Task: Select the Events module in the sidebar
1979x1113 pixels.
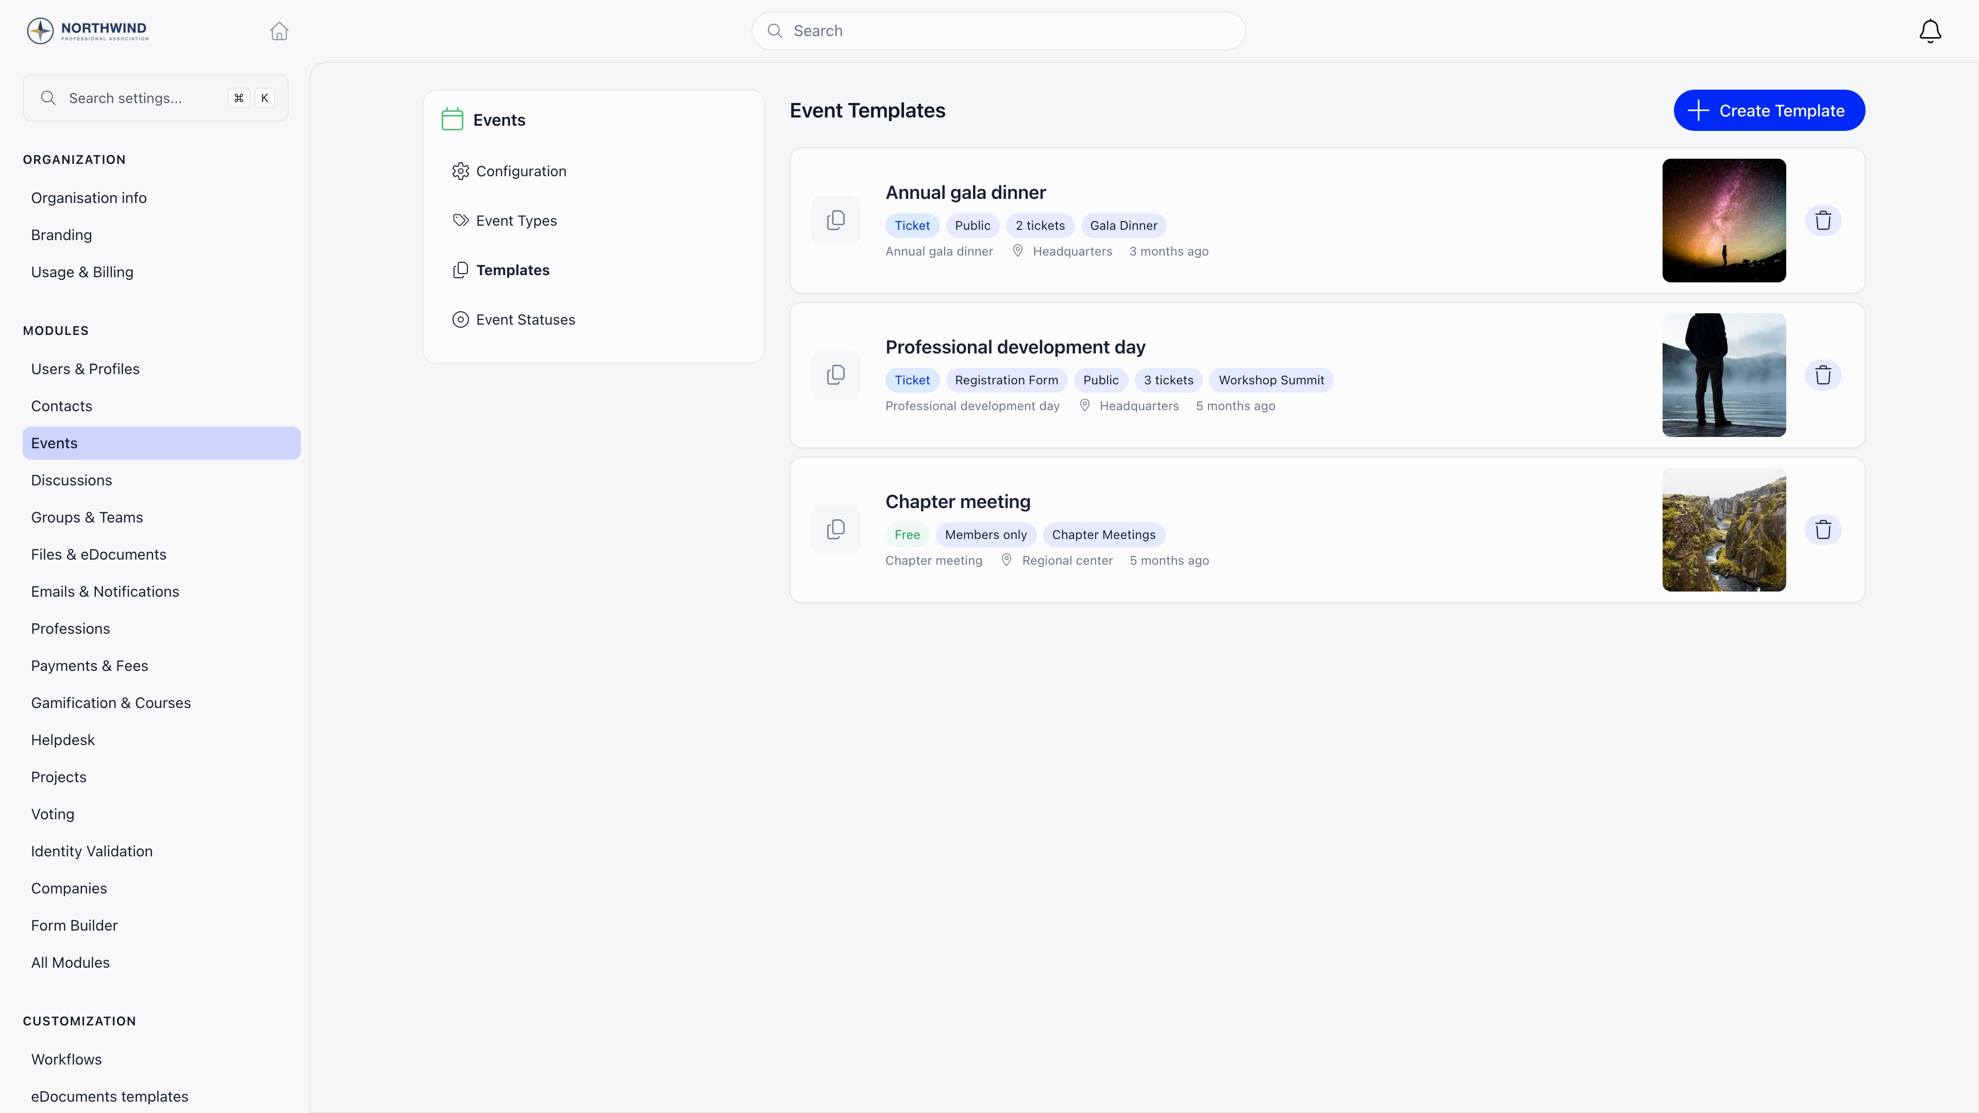Action: click(x=161, y=443)
